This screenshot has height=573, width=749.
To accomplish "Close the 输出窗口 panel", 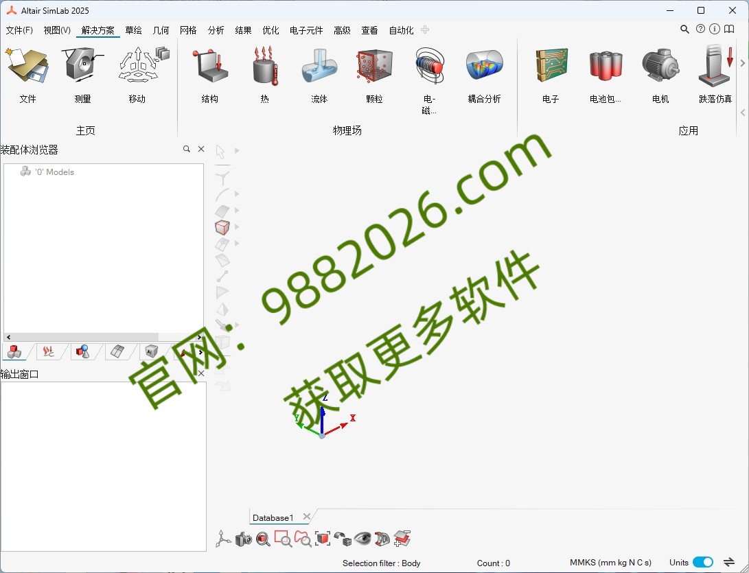I will (201, 373).
